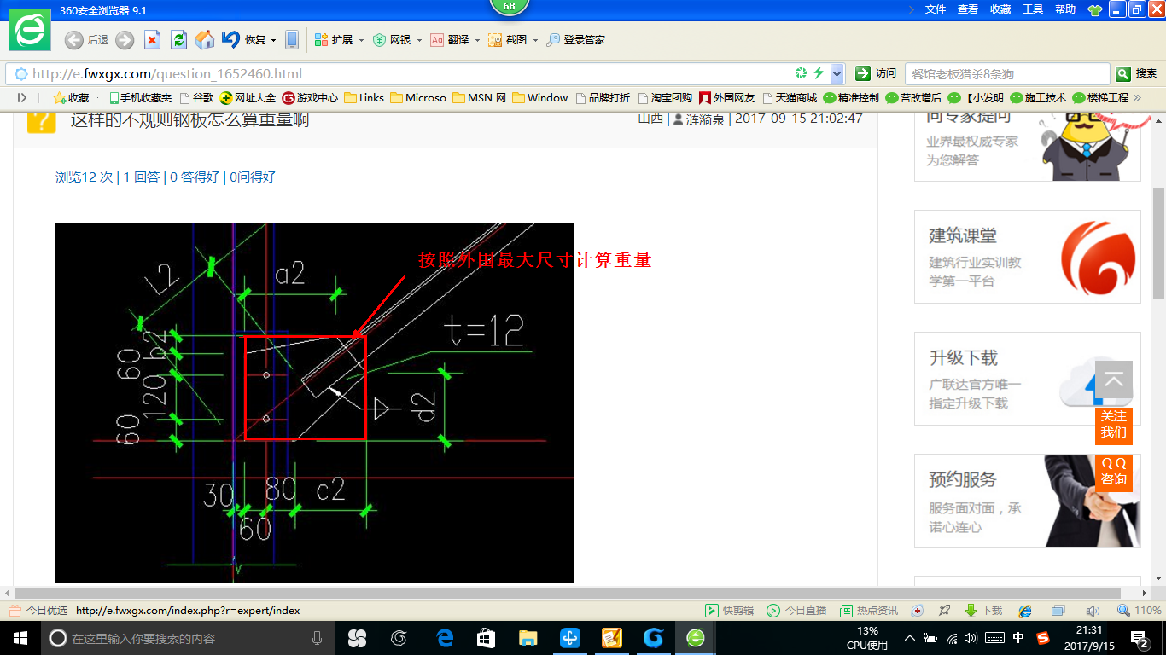Open the 游戏中心 bookmark
This screenshot has height=655, width=1166.
pos(311,98)
